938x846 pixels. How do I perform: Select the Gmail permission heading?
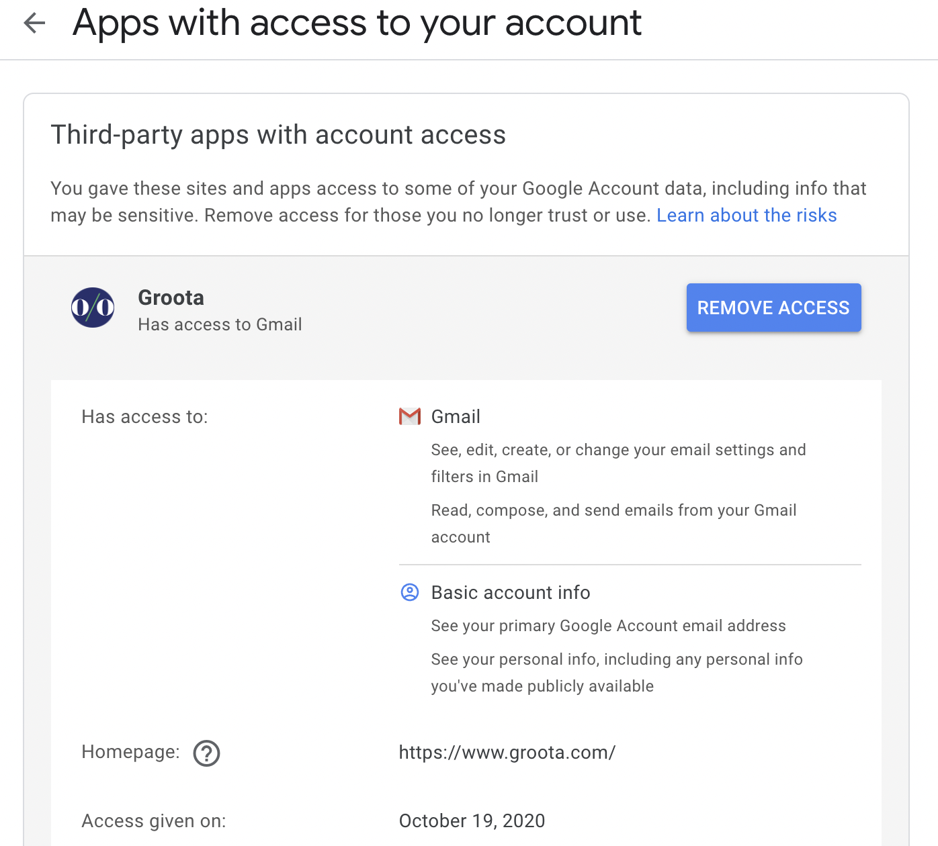[456, 417]
